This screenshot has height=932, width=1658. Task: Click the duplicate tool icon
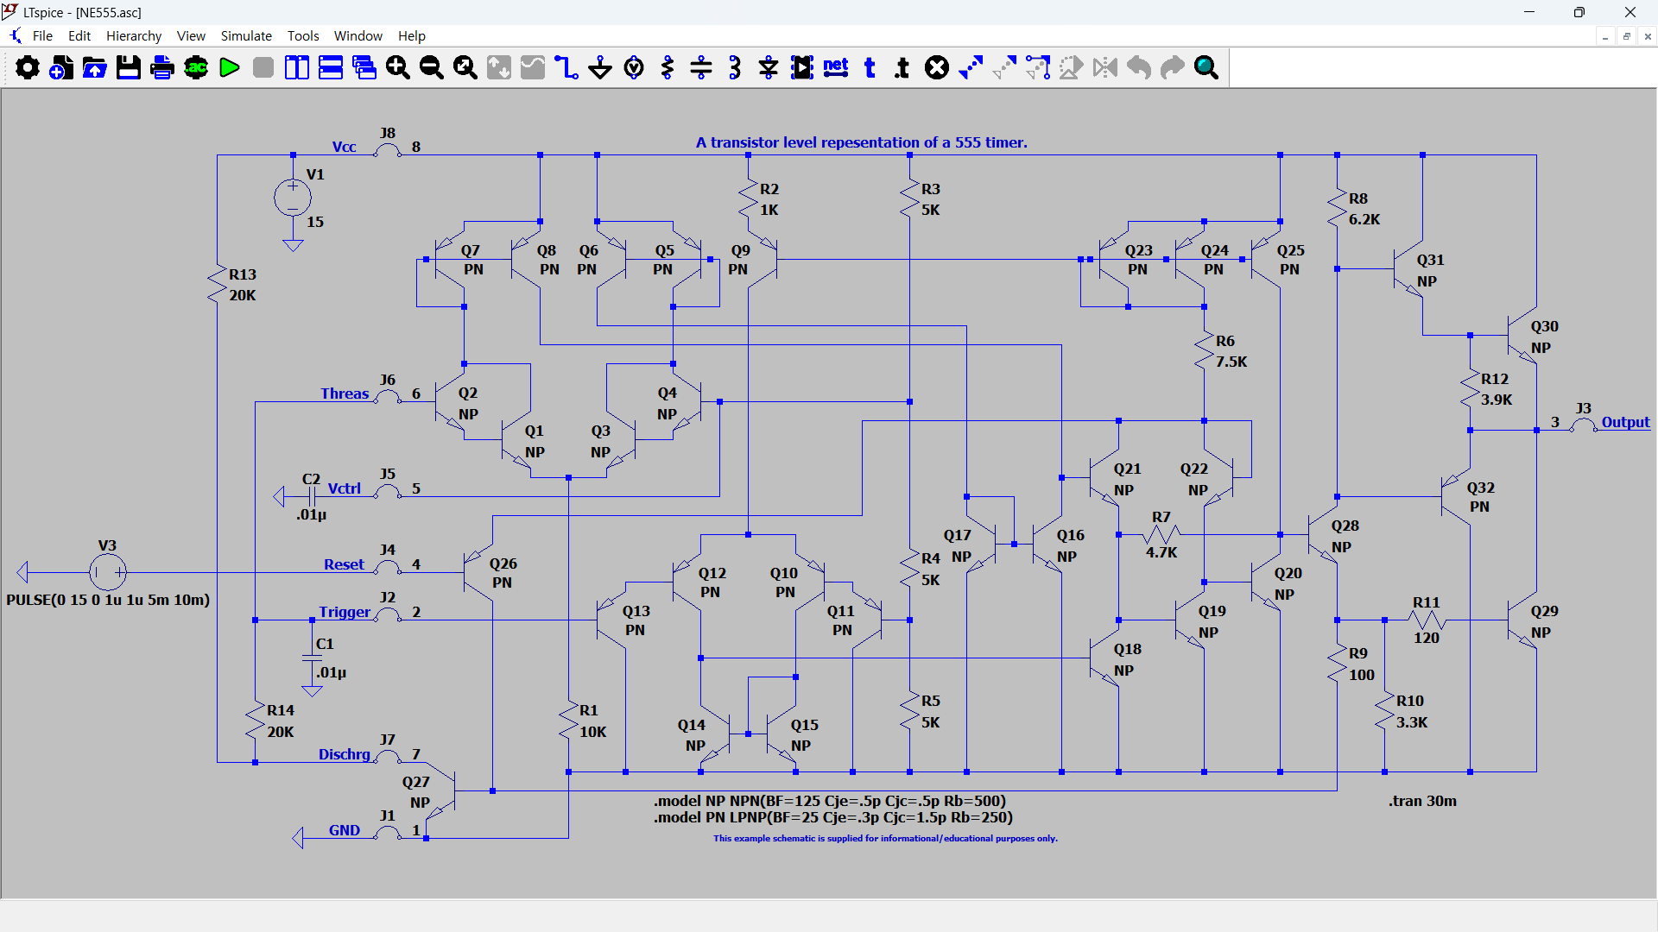(x=971, y=67)
